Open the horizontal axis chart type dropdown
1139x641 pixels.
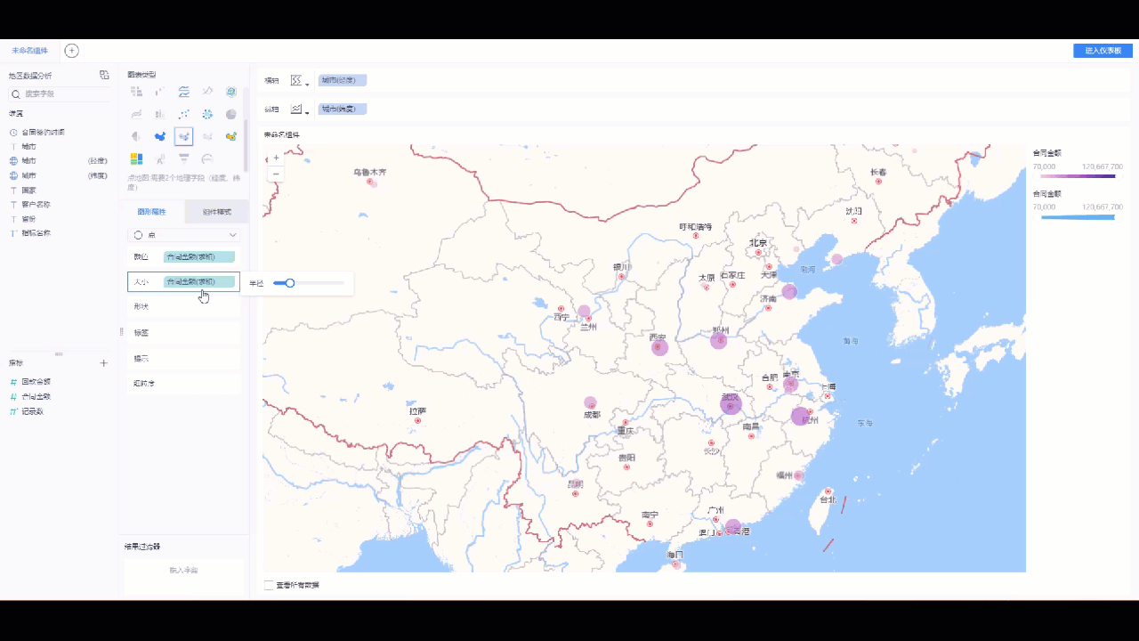(x=300, y=80)
